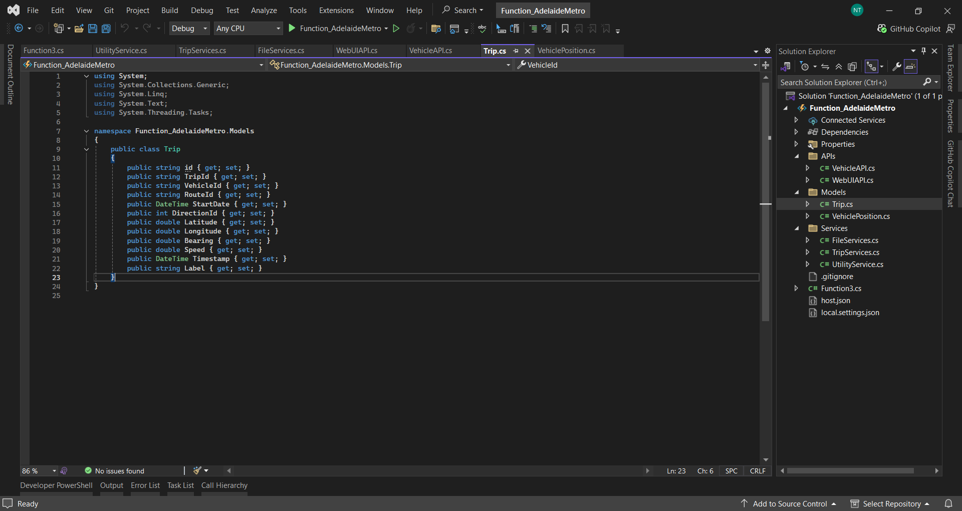Open the Git menu
Image resolution: width=962 pixels, height=511 pixels.
click(x=109, y=10)
